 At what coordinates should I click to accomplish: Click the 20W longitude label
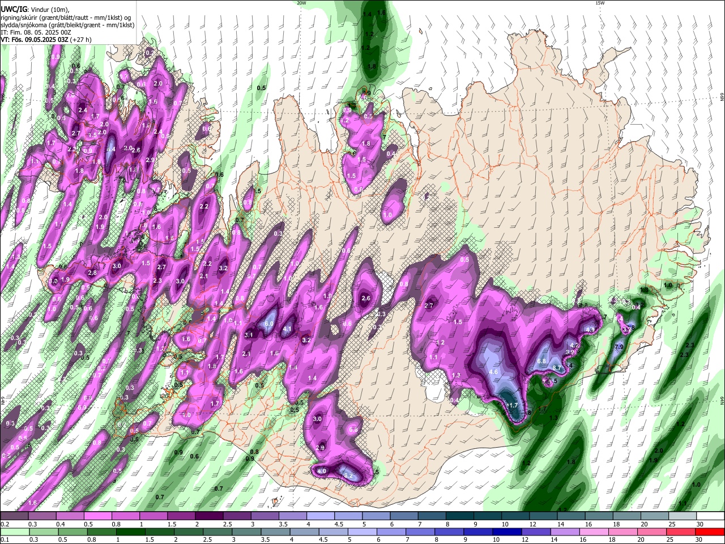[x=301, y=3]
